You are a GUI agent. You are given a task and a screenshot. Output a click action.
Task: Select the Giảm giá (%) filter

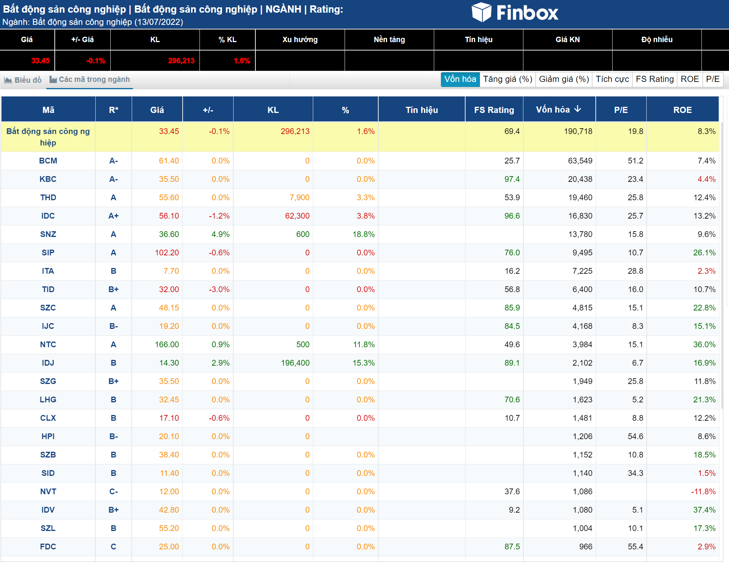[564, 79]
